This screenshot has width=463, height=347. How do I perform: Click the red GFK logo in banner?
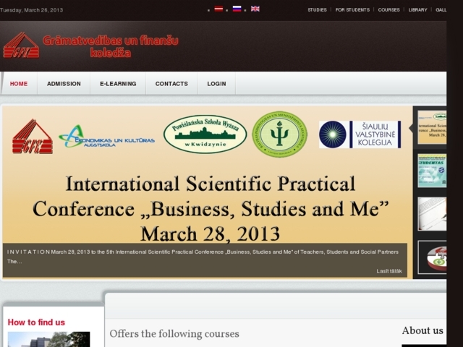click(x=32, y=137)
